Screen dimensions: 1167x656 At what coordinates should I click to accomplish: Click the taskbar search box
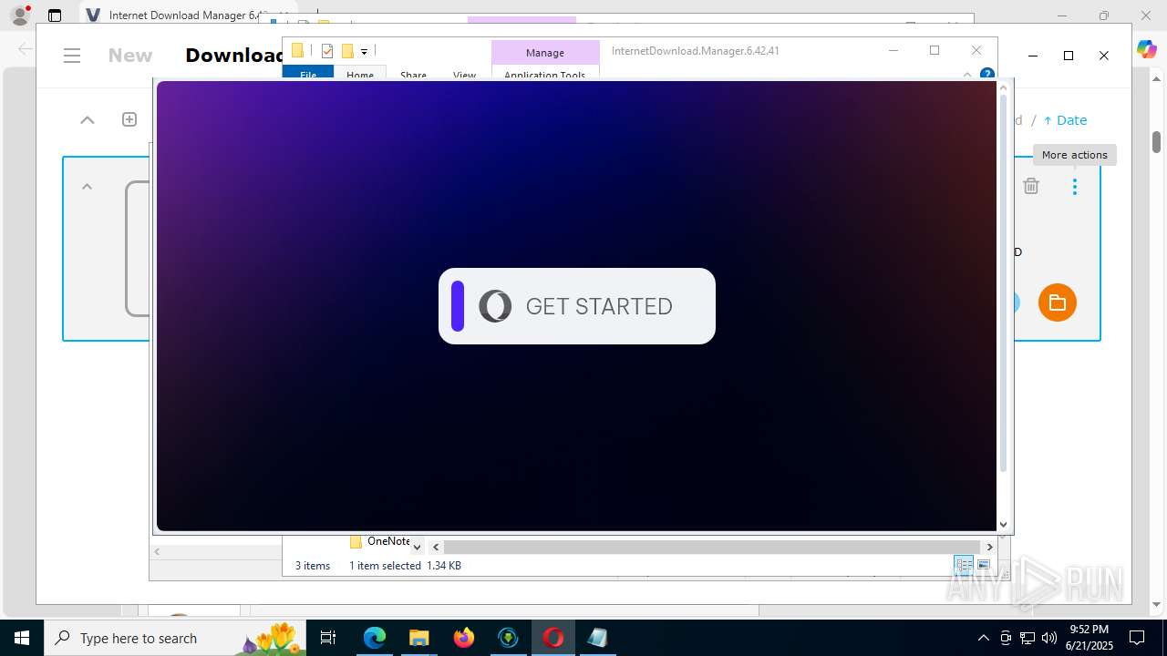tap(173, 638)
